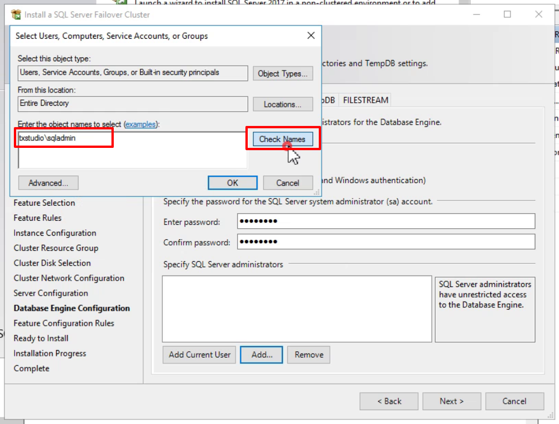The height and width of the screenshot is (424, 559).
Task: Select the Installation Progress step
Action: coord(50,354)
